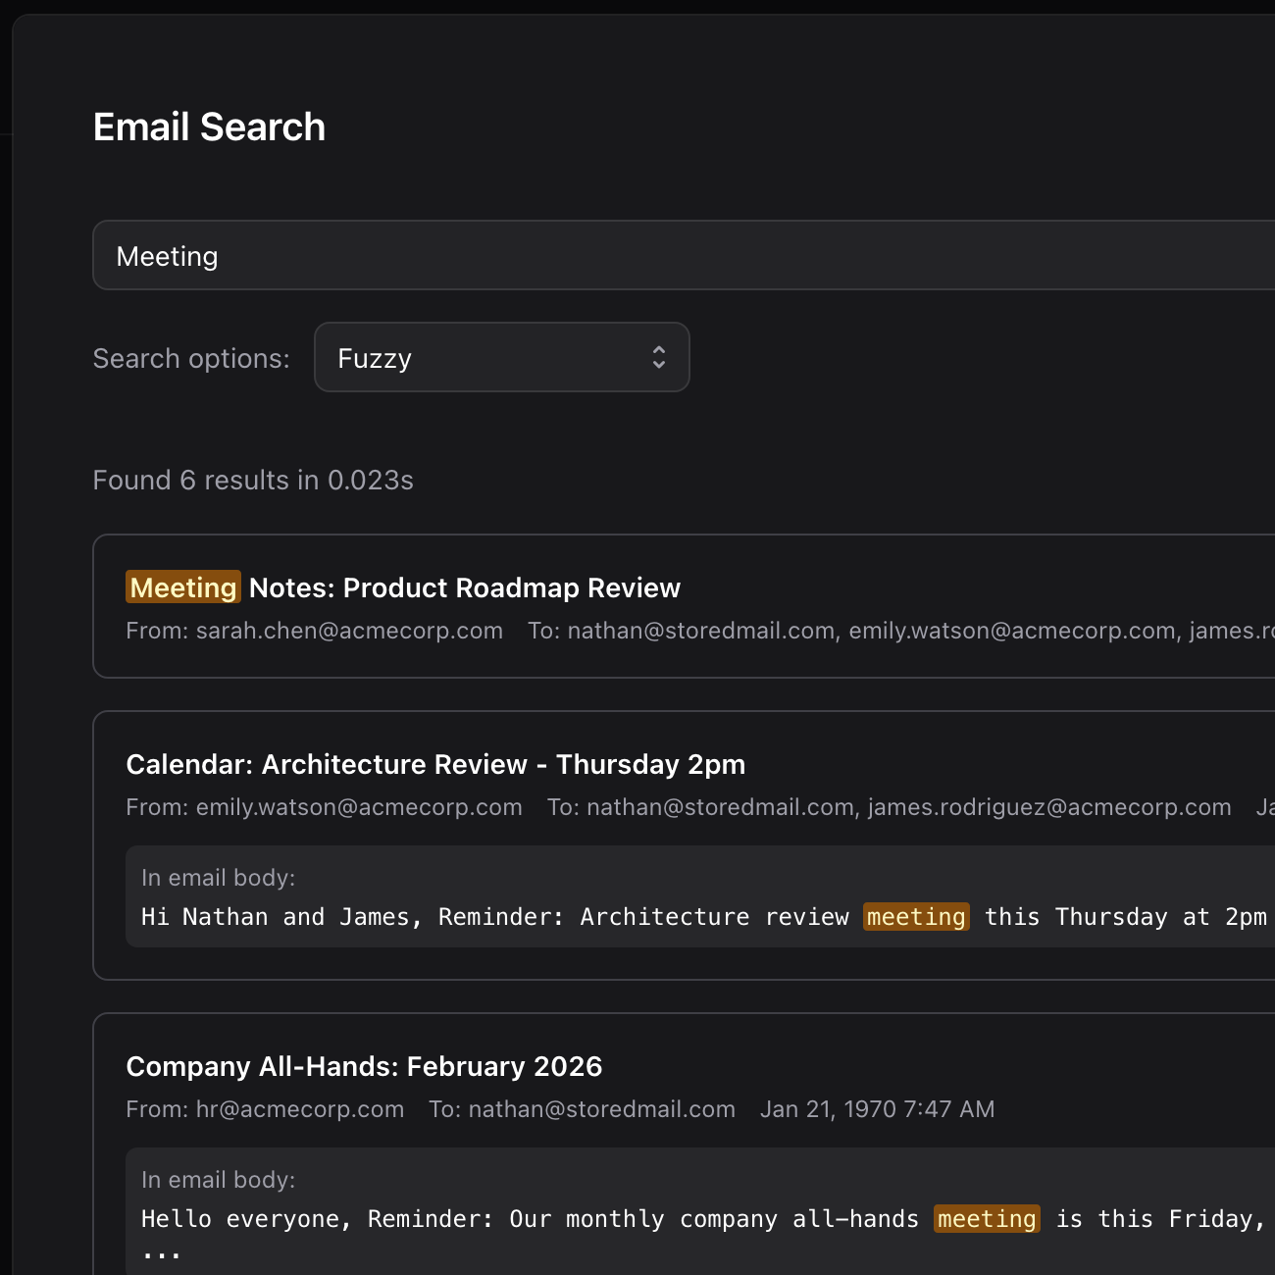Image resolution: width=1275 pixels, height=1275 pixels.
Task: Click the "Email Search" page heading
Action: pyautogui.click(x=209, y=127)
